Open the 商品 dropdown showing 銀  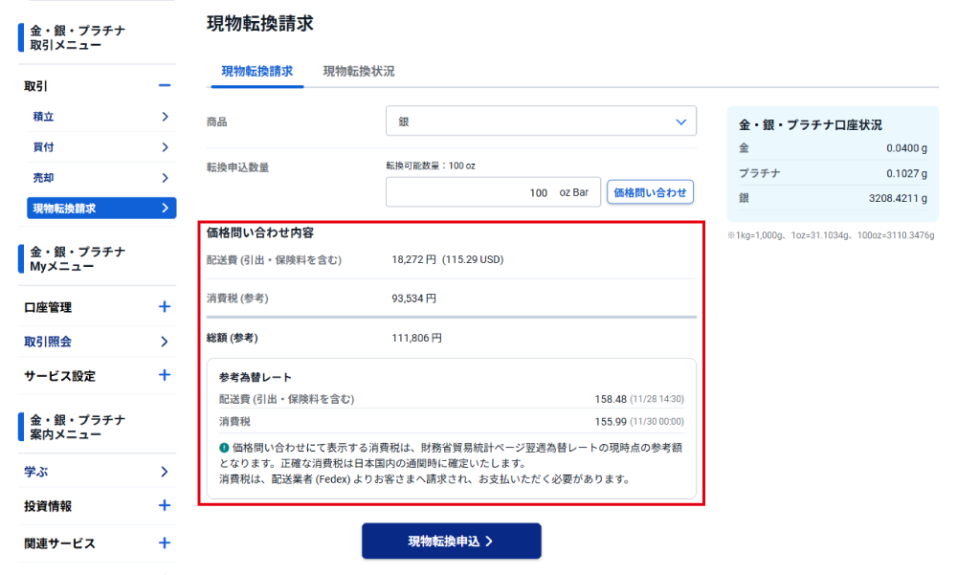541,122
